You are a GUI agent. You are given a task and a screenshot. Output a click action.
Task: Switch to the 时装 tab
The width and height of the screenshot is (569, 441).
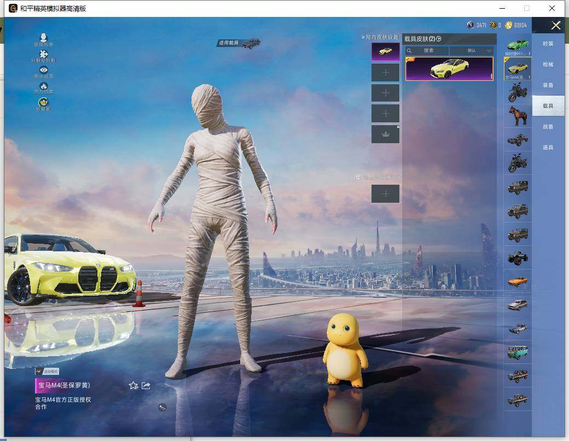coord(548,44)
